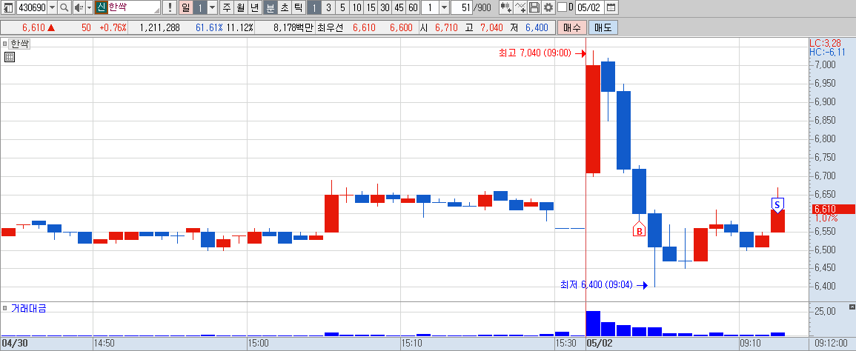This screenshot has width=856, height=351.
Task: Click the 매도 sell button
Action: [x=603, y=27]
